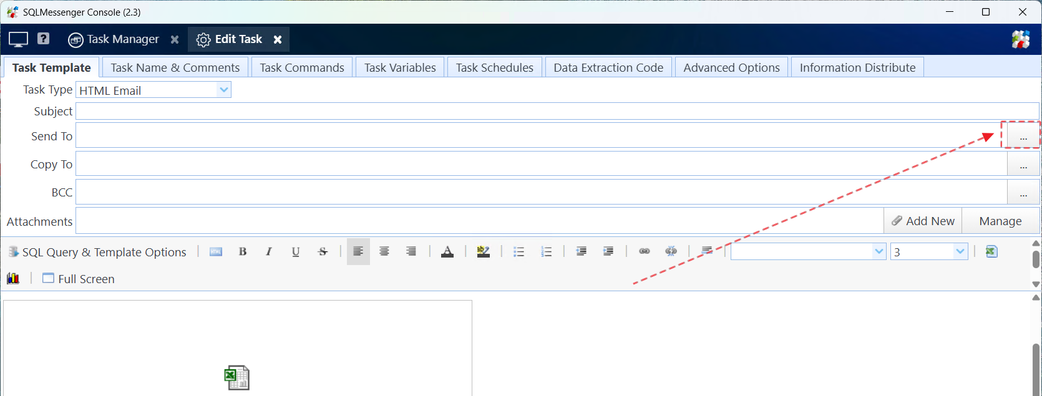Viewport: 1042px width, 396px height.
Task: Click the Manage attachments button
Action: (x=1001, y=221)
